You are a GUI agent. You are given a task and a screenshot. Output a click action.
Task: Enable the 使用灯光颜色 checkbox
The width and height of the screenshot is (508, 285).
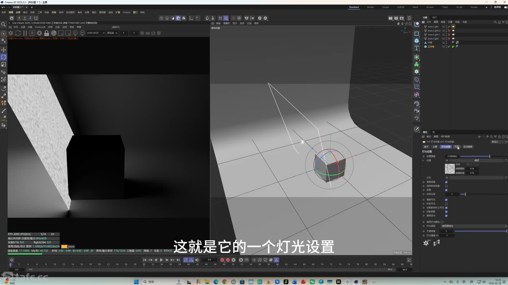[442, 222]
